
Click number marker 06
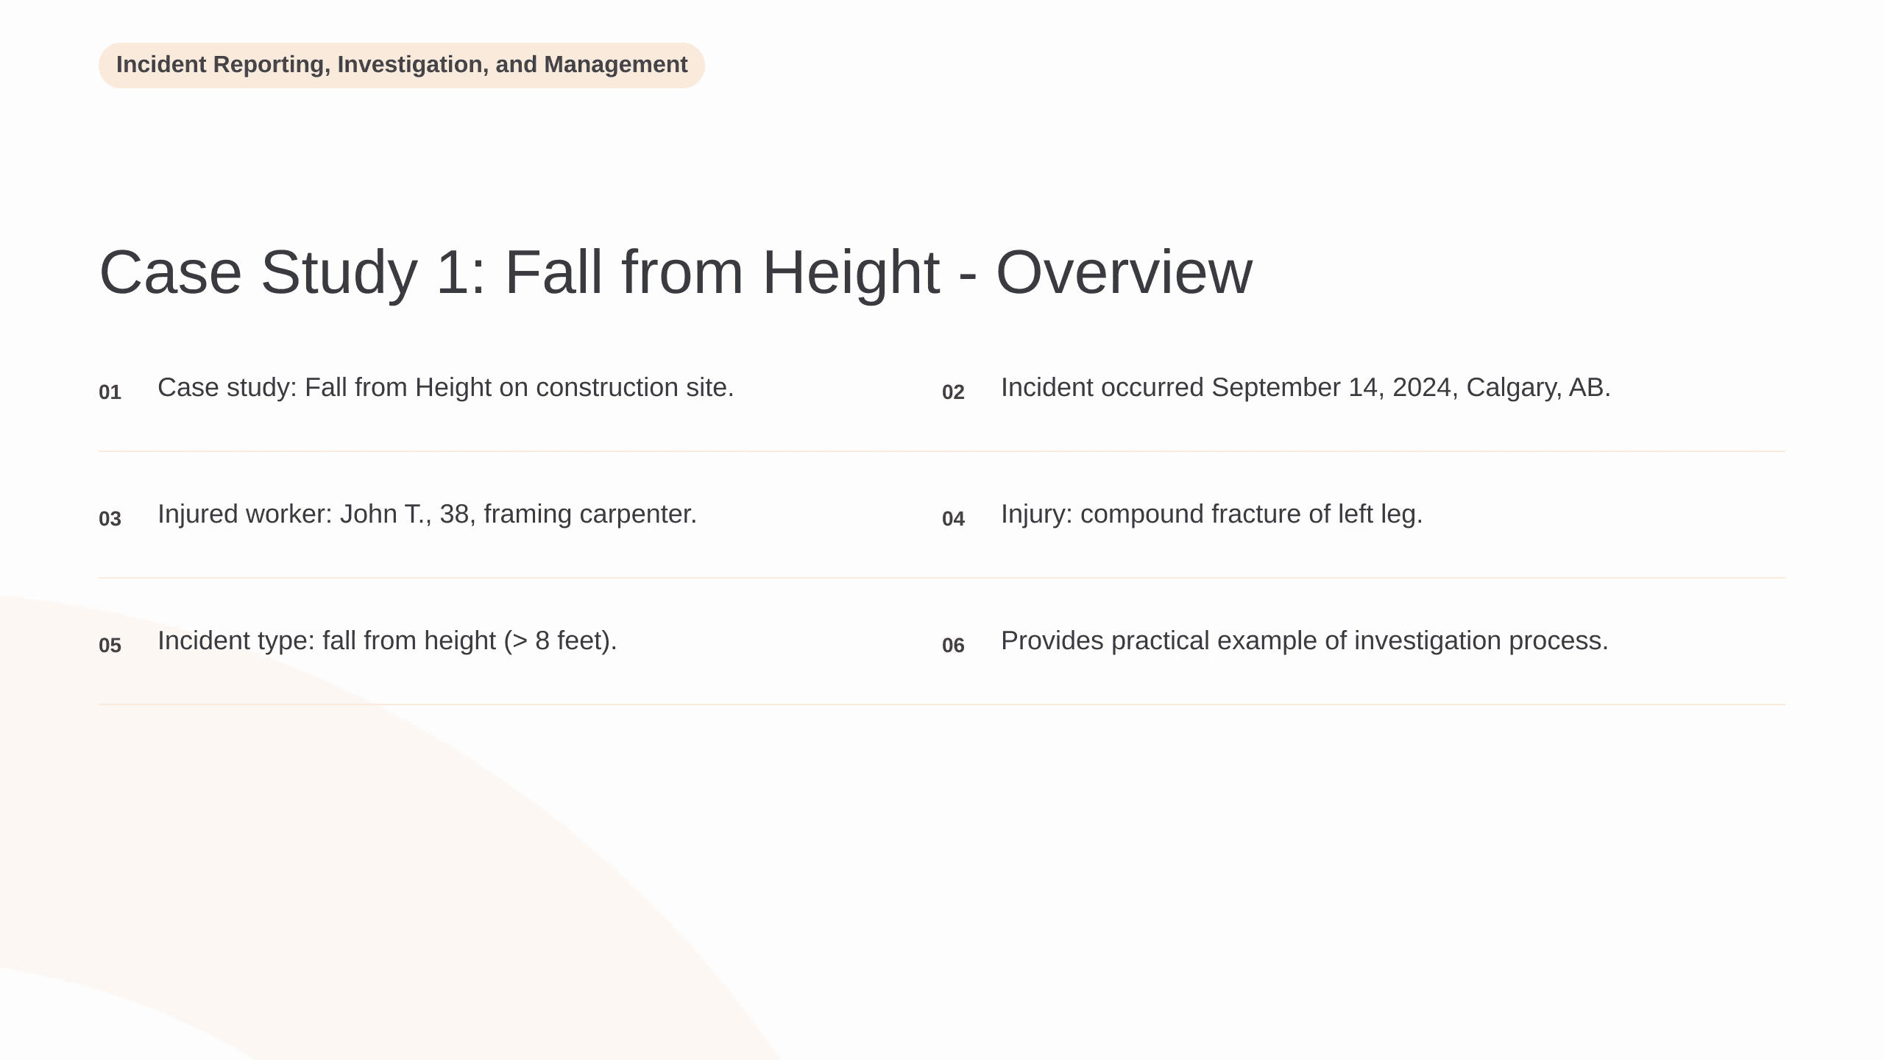(x=953, y=646)
